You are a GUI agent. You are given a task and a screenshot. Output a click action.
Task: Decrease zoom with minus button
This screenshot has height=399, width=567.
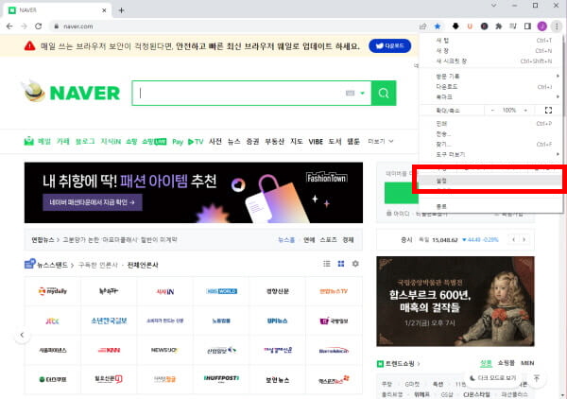[x=492, y=110]
